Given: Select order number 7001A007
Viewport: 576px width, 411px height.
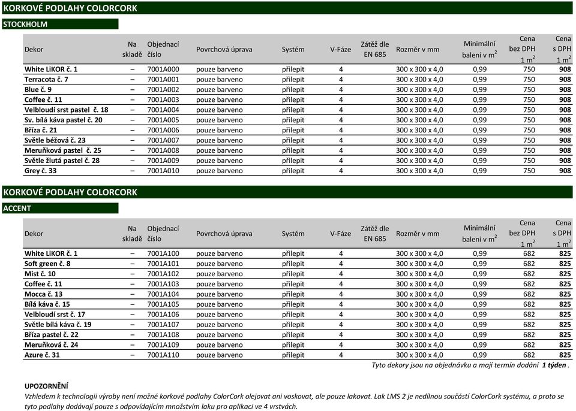Looking at the screenshot, I should pos(163,141).
